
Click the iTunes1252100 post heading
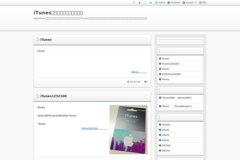click(54, 96)
